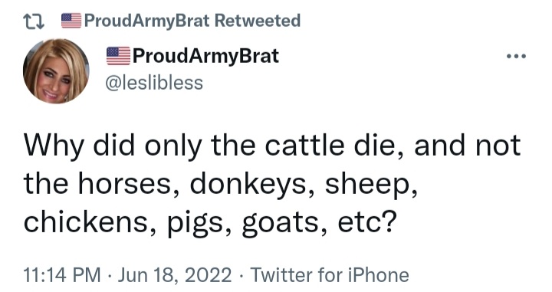Click the flag emoji beside the bold display name
Image resolution: width=552 pixels, height=292 pixels.
(118, 56)
